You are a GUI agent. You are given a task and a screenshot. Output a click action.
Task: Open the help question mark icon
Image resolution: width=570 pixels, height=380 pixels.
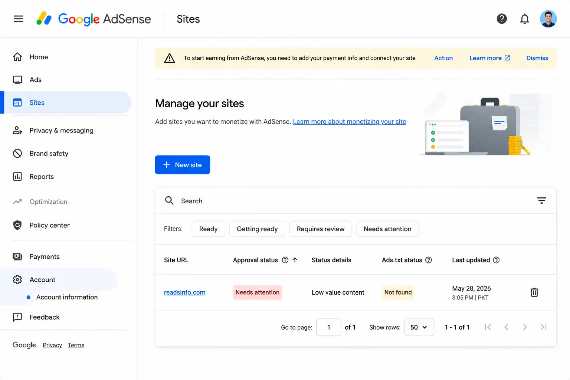point(502,19)
